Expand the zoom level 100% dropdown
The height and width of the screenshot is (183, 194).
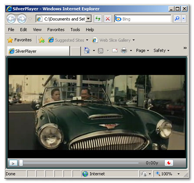[x=178, y=174]
